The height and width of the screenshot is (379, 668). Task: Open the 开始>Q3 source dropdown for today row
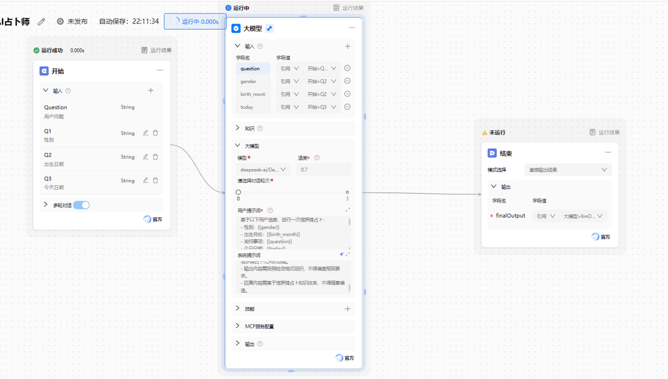click(322, 107)
